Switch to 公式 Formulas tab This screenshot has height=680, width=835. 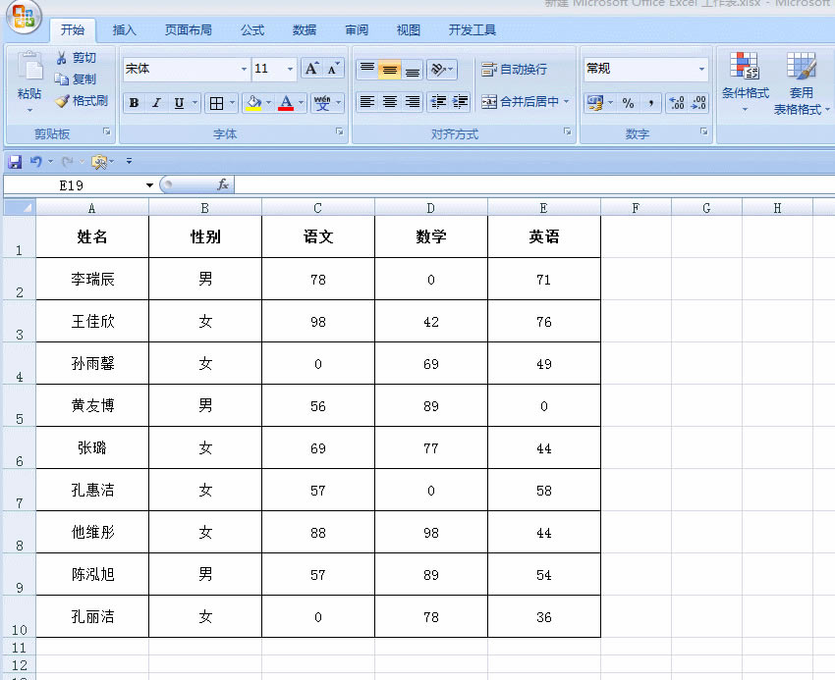(x=251, y=29)
